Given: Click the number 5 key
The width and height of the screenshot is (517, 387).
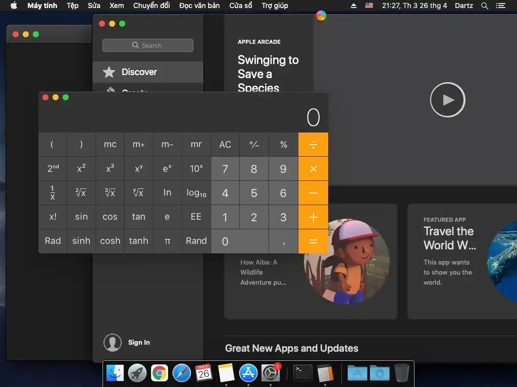Looking at the screenshot, I should (x=254, y=193).
